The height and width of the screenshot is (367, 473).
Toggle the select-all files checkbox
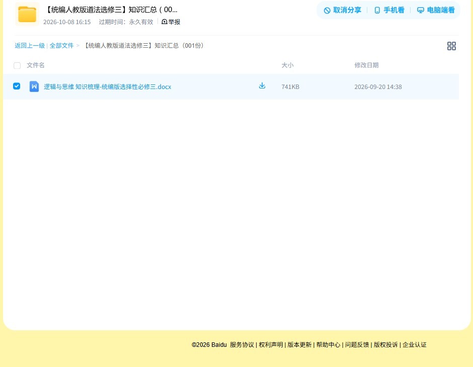pos(17,65)
